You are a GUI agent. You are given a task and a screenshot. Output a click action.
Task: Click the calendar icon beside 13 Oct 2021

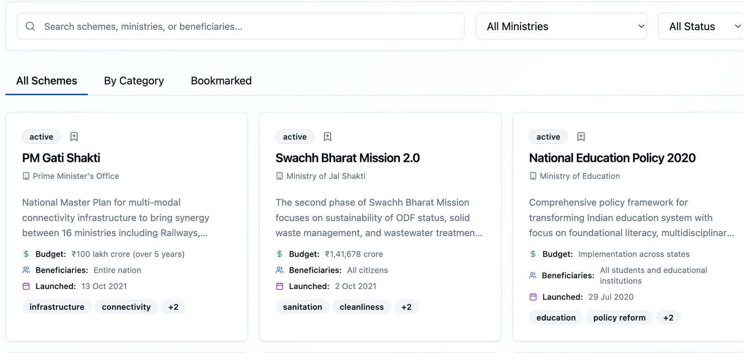click(x=26, y=286)
